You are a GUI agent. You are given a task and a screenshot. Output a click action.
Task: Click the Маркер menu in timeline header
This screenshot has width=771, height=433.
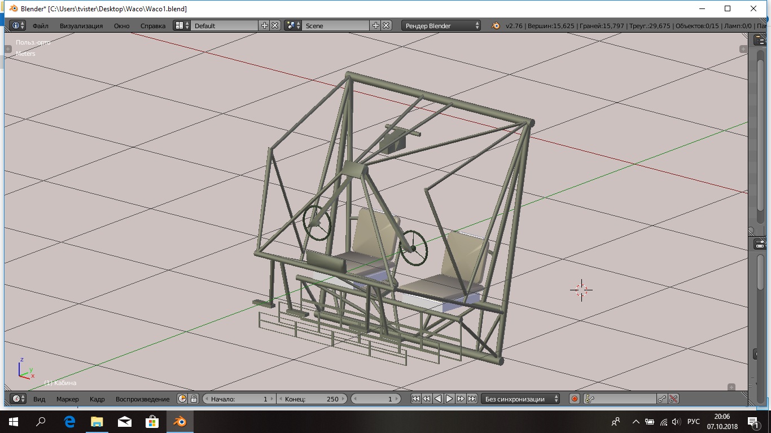pyautogui.click(x=68, y=399)
